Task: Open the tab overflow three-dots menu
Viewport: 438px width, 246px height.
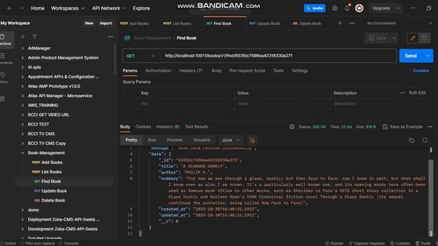Action: click(x=352, y=23)
